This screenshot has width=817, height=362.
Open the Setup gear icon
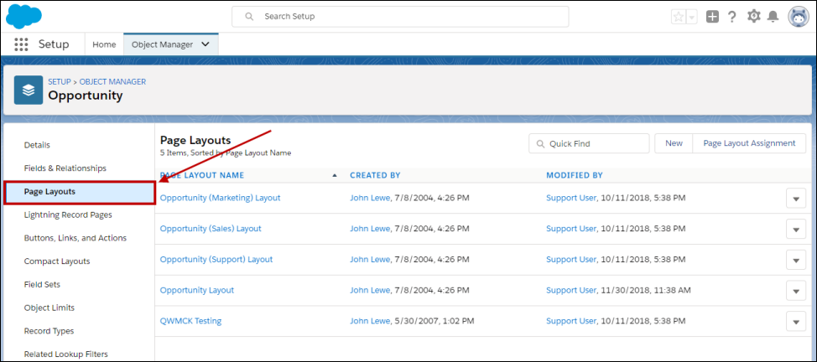[x=753, y=17]
